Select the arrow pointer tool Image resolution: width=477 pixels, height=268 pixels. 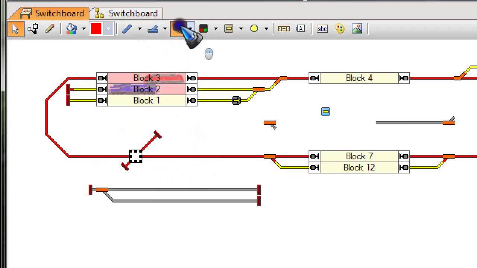coord(16,29)
